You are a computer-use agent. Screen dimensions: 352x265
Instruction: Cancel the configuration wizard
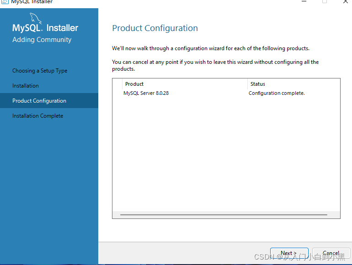[331, 253]
